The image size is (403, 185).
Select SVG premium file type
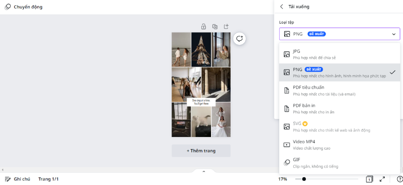(x=339, y=127)
